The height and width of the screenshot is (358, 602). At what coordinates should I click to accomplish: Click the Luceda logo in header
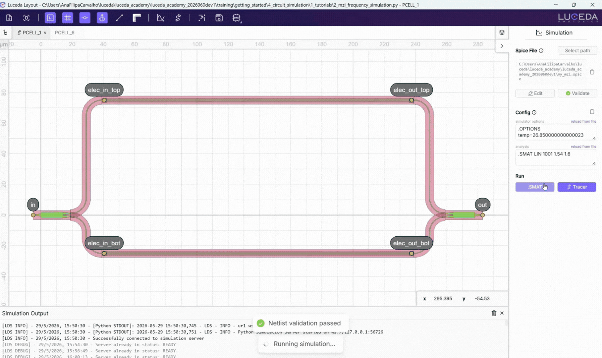pyautogui.click(x=578, y=18)
